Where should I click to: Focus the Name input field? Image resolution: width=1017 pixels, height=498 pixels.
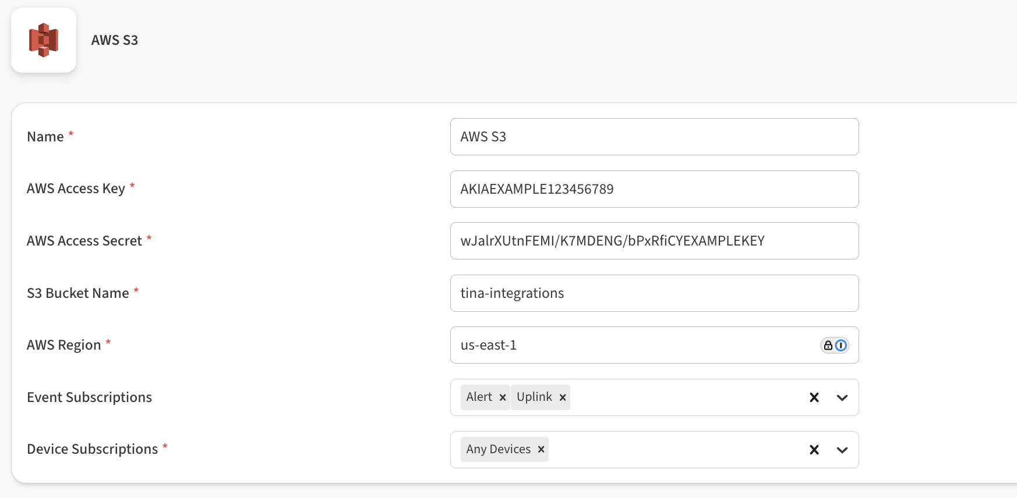coord(655,137)
